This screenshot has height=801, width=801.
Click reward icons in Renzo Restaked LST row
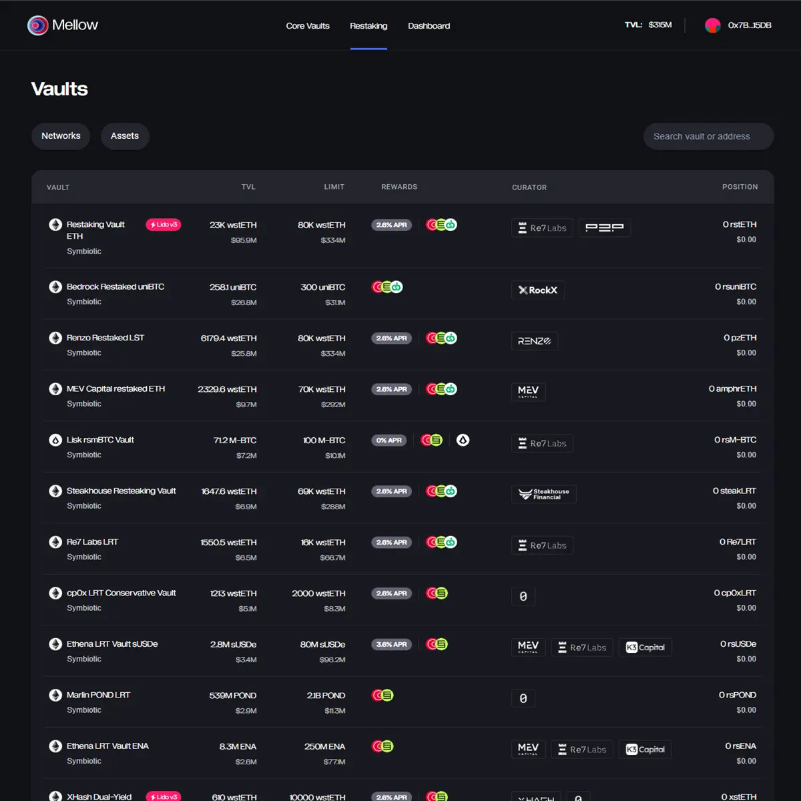pos(441,338)
